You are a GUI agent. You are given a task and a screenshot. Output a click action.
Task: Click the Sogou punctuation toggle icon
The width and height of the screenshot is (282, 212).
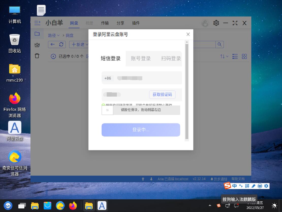click(241, 186)
